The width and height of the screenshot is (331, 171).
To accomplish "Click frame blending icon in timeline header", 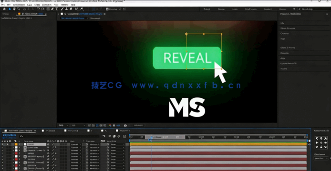I will (x=114, y=136).
